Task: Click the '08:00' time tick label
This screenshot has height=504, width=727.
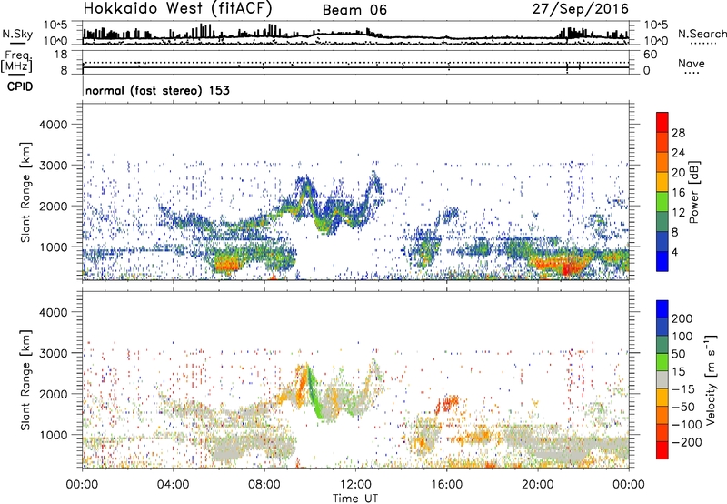Action: click(264, 485)
